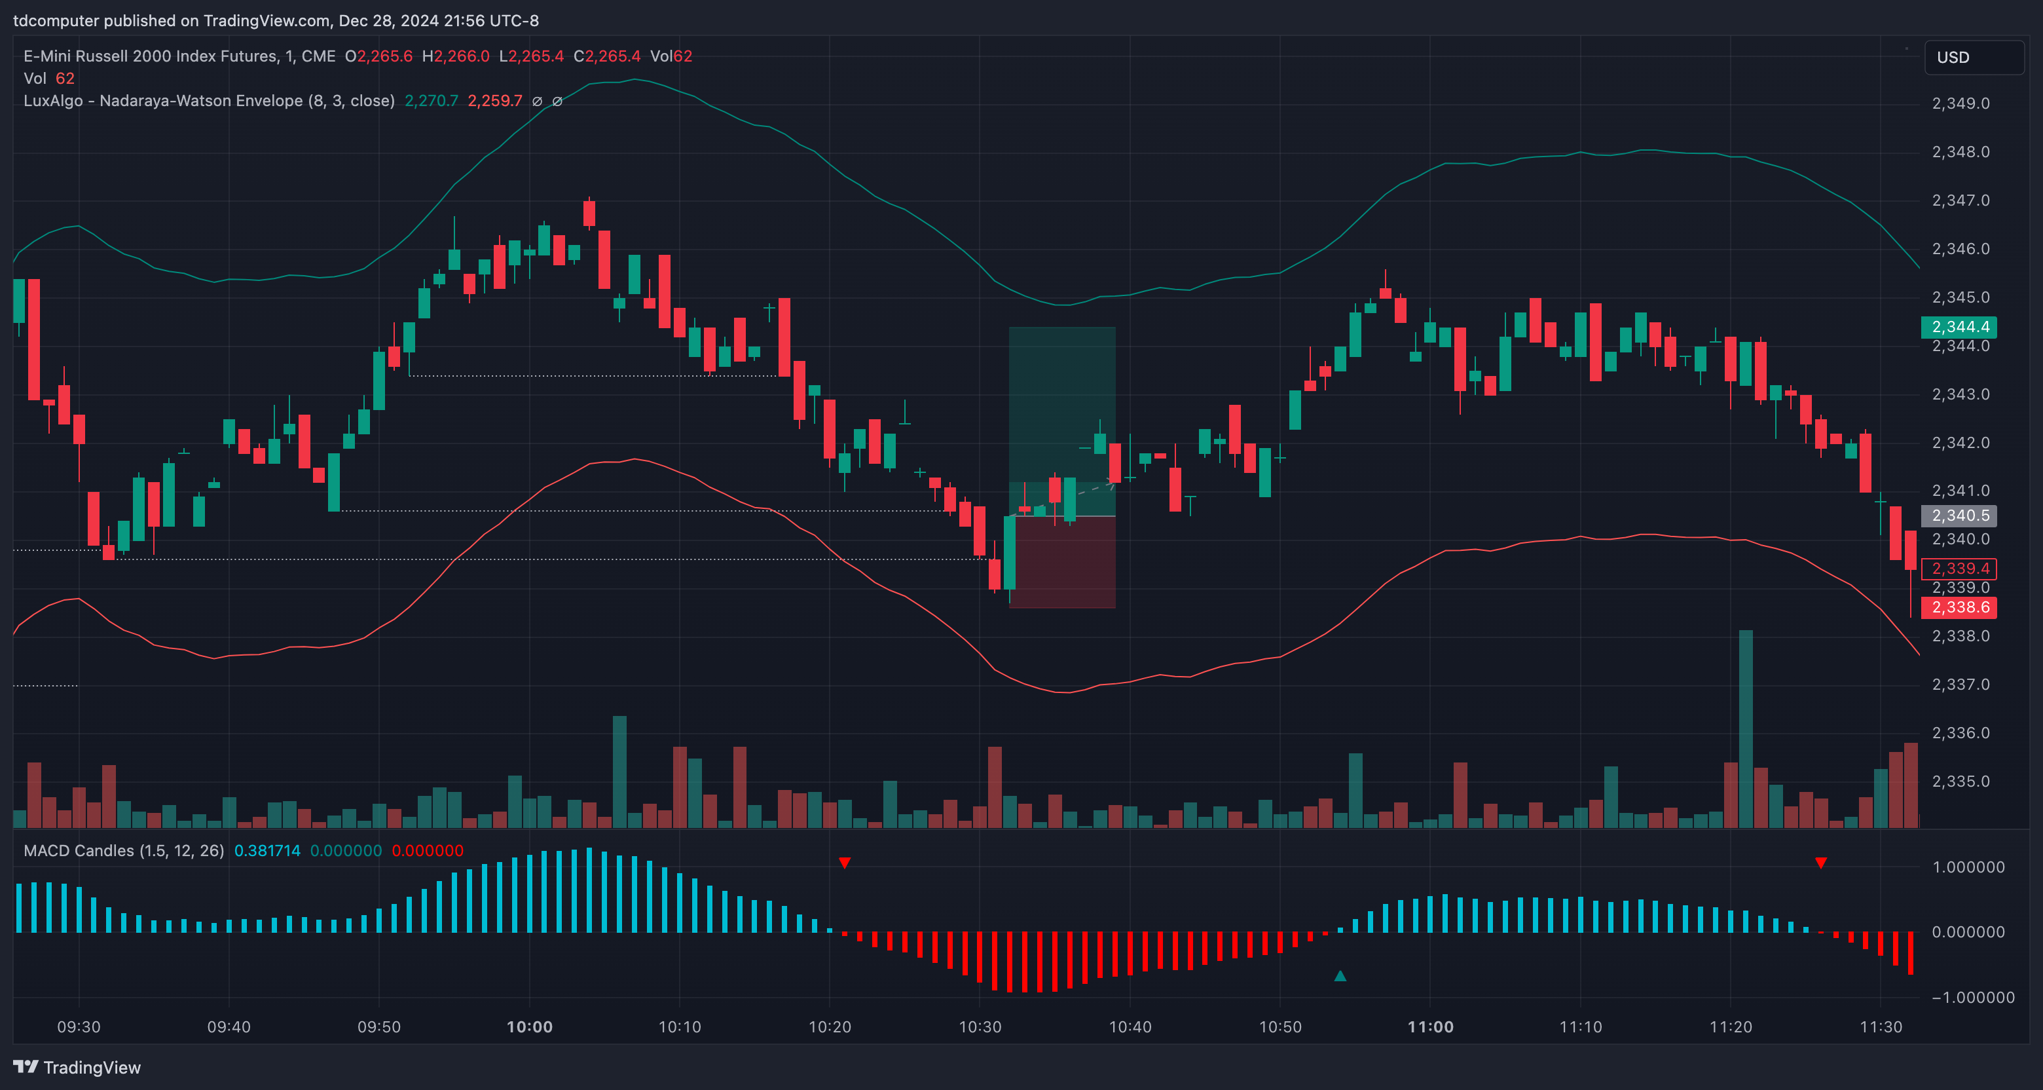2043x1090 pixels.
Task: Select the LuxAlgo Nadaraya-Watson Envelope legend label
Action: [x=210, y=101]
